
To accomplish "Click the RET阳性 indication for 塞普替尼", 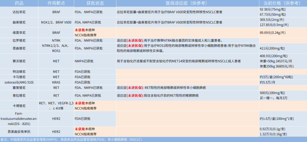I will pyautogui.click(x=161, y=88).
